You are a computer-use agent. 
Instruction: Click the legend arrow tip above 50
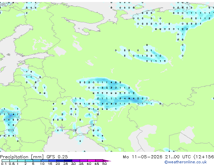[107, 161]
